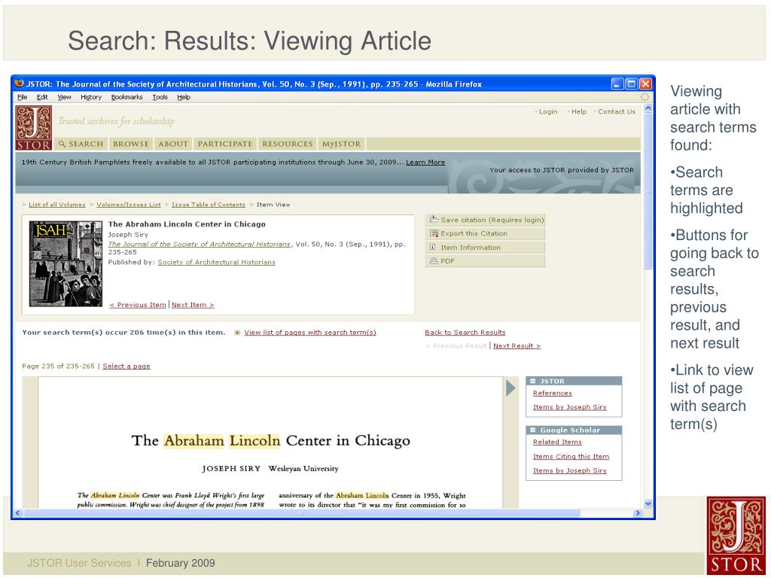
Task: Open the Bookmarks menu
Action: click(x=126, y=97)
